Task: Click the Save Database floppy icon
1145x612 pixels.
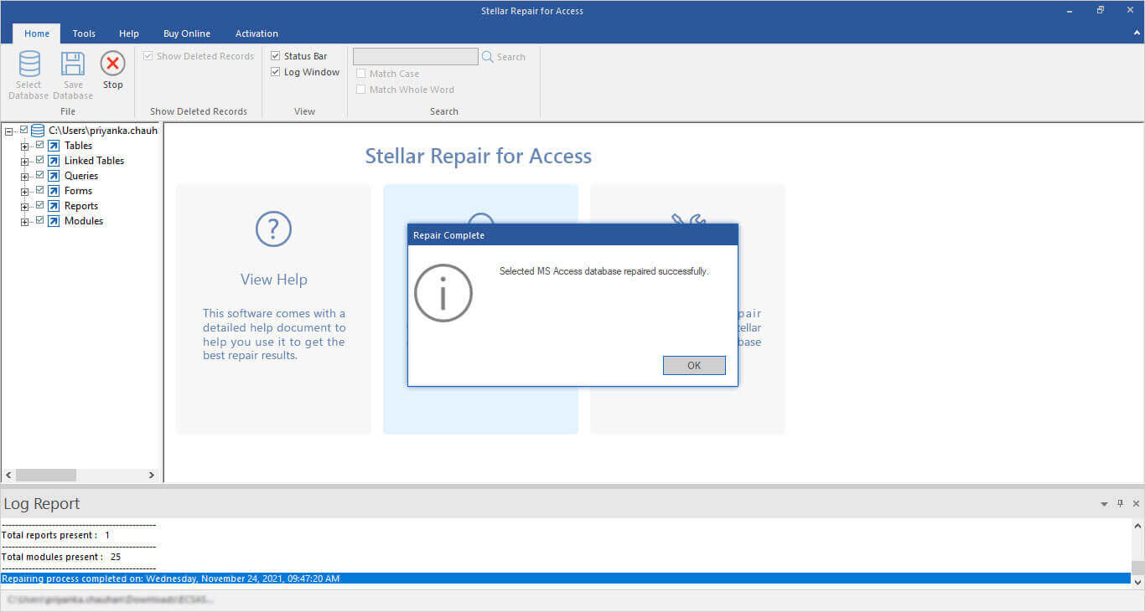Action: tap(73, 64)
